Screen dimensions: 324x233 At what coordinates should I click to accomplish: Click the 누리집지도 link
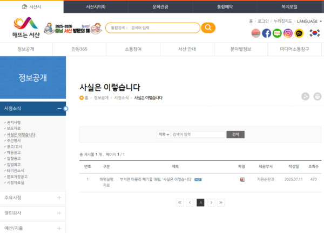(282, 21)
